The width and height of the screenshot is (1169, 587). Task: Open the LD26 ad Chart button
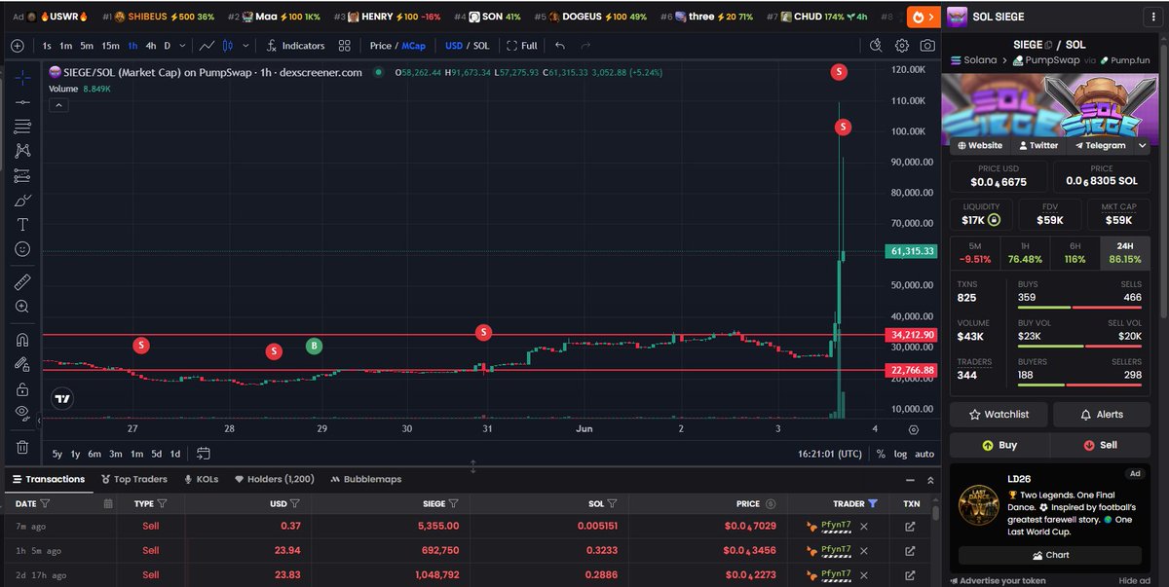click(1050, 555)
